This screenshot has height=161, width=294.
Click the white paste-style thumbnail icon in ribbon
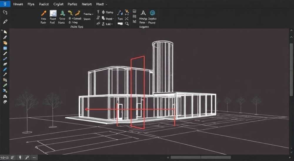[53, 13]
